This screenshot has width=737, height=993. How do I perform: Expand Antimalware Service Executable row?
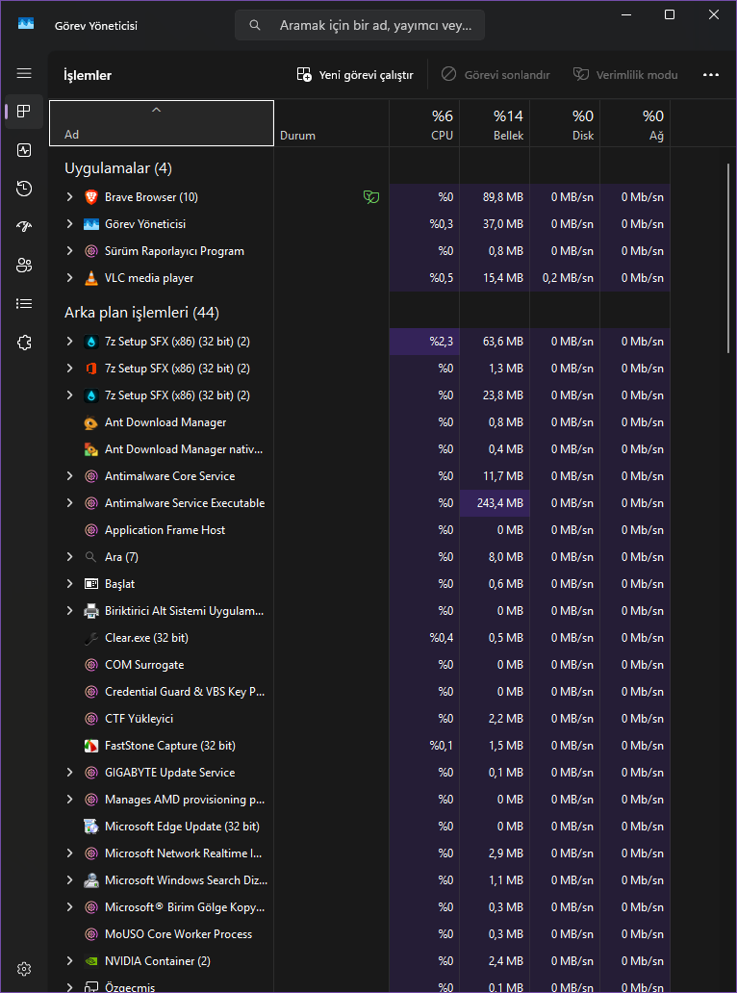click(69, 503)
